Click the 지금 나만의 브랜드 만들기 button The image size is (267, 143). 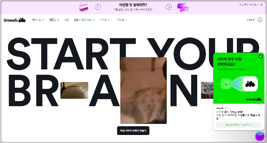coord(133,130)
